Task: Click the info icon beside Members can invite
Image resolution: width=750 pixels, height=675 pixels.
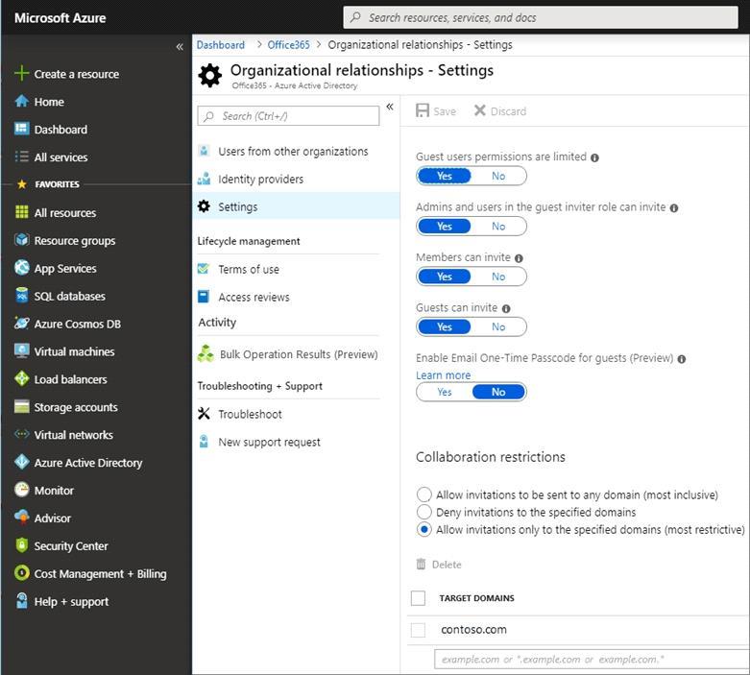Action: tap(519, 258)
